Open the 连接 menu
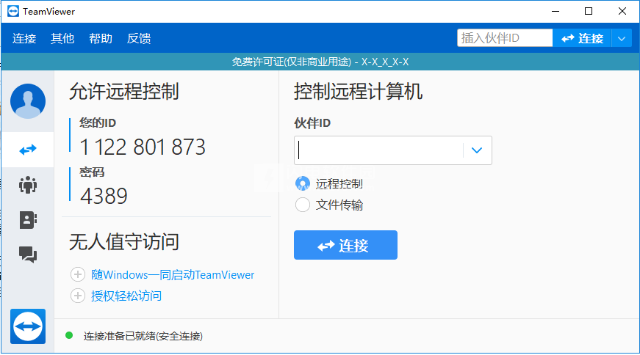The height and width of the screenshot is (355, 640). (24, 38)
